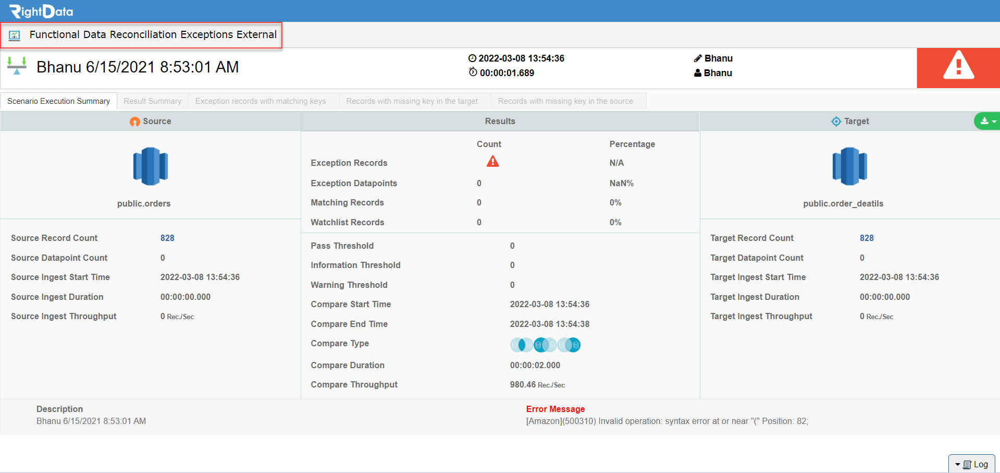Open Exception records with matching keys tab
This screenshot has width=1000, height=473.
pos(261,101)
